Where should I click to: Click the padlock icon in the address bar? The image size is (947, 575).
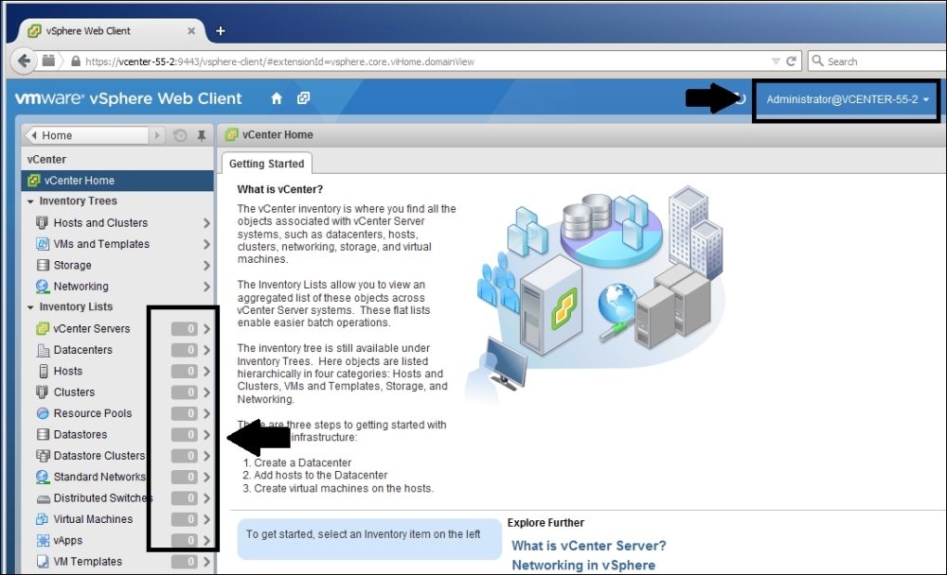pyautogui.click(x=76, y=61)
